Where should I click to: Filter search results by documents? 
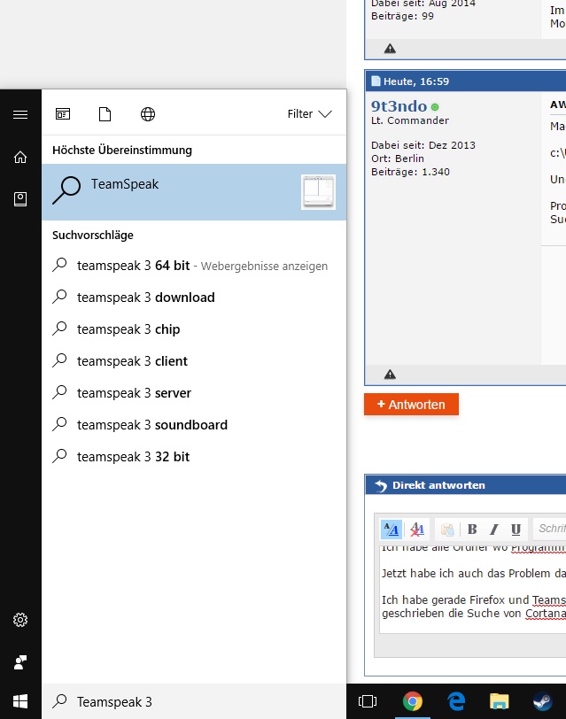click(105, 113)
